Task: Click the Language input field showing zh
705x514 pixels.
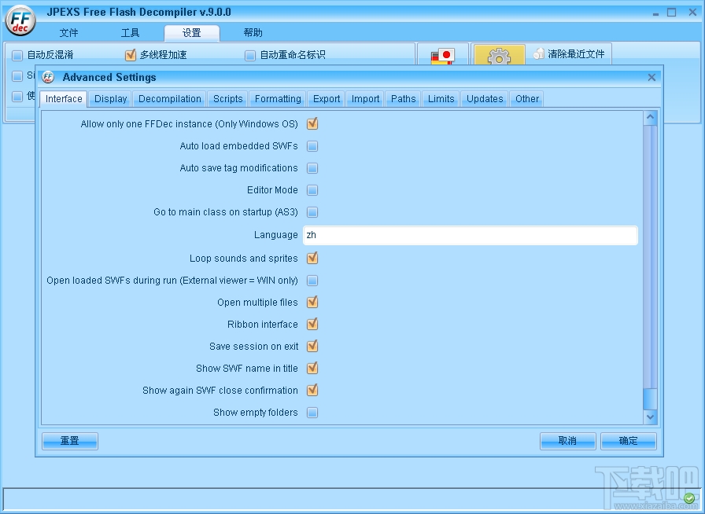Action: click(470, 235)
